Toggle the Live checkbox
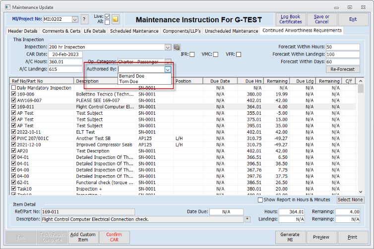Image resolution: width=374 pixels, height=249 pixels. 108,16
